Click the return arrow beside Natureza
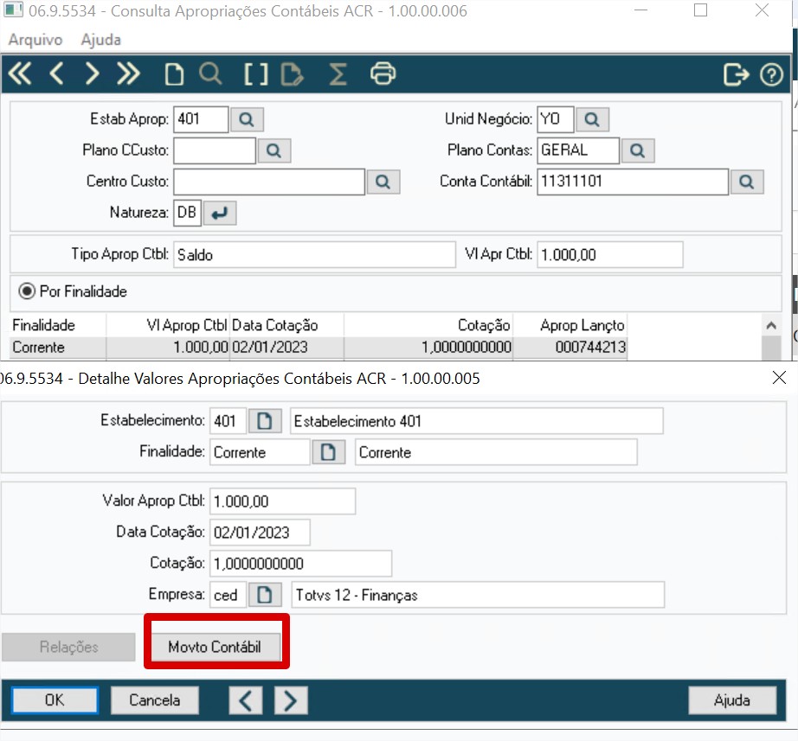The width and height of the screenshot is (798, 741). pos(220,213)
